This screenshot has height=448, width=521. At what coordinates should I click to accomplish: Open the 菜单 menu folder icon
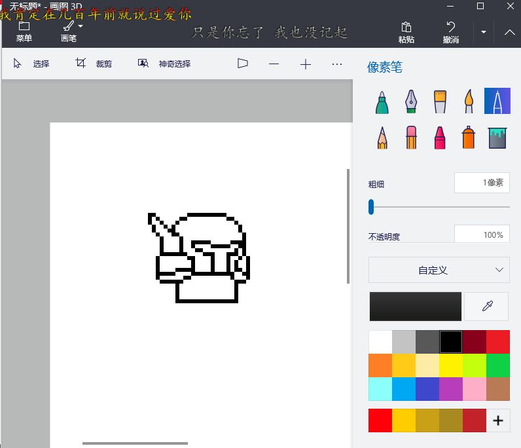24,26
